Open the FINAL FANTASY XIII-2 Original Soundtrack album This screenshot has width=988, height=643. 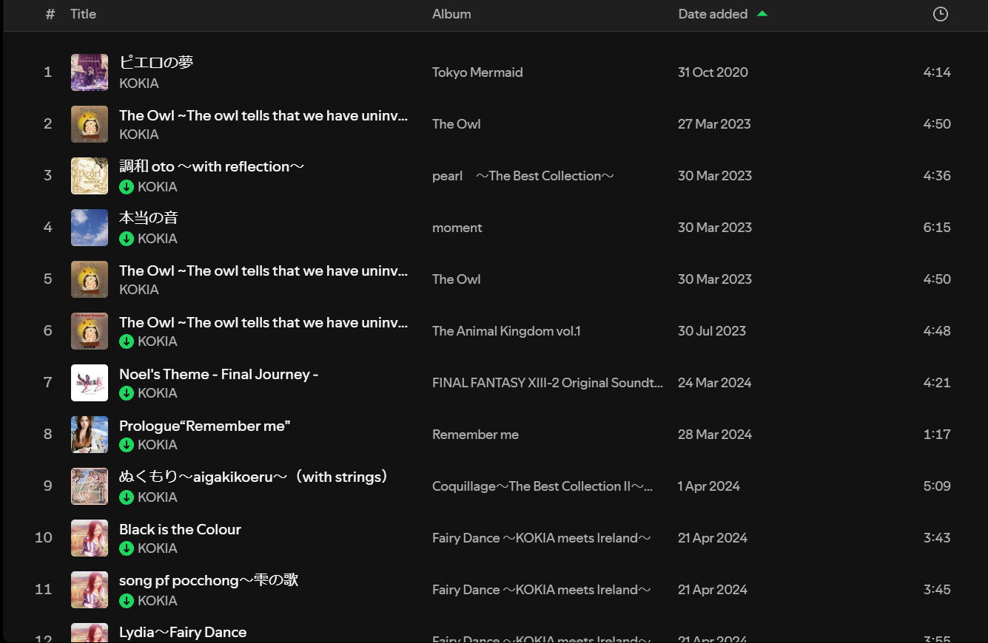click(x=547, y=383)
